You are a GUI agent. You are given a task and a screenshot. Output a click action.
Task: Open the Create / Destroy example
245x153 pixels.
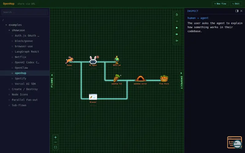click(x=25, y=89)
